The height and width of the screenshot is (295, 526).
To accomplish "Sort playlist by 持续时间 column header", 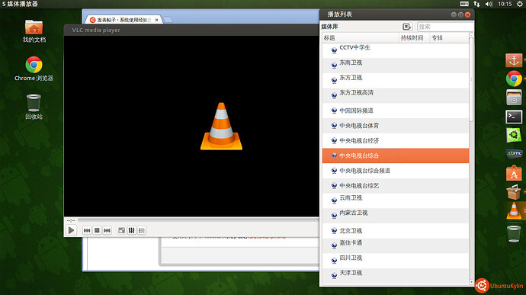I will click(x=414, y=38).
